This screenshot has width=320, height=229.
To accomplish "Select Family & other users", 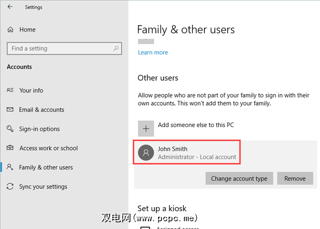I will pyautogui.click(x=46, y=167).
